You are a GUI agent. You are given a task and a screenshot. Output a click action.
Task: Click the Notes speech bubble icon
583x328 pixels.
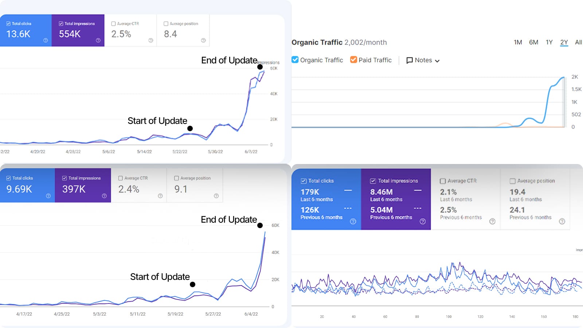(410, 60)
